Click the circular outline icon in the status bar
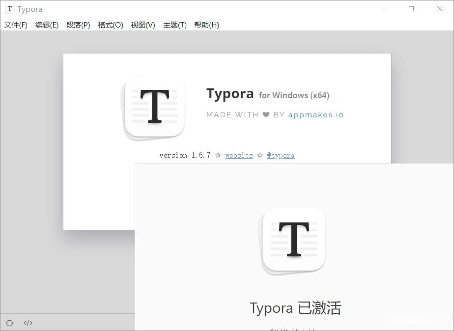 [x=9, y=323]
